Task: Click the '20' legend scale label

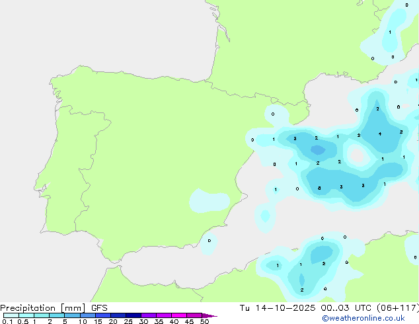Action: [113, 321]
